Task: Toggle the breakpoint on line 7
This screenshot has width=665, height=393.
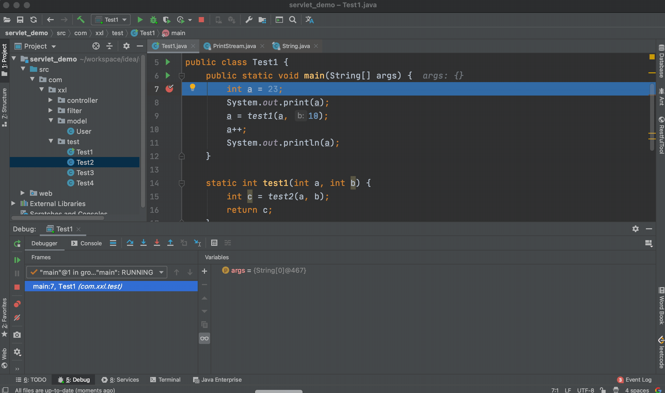Action: [x=169, y=89]
